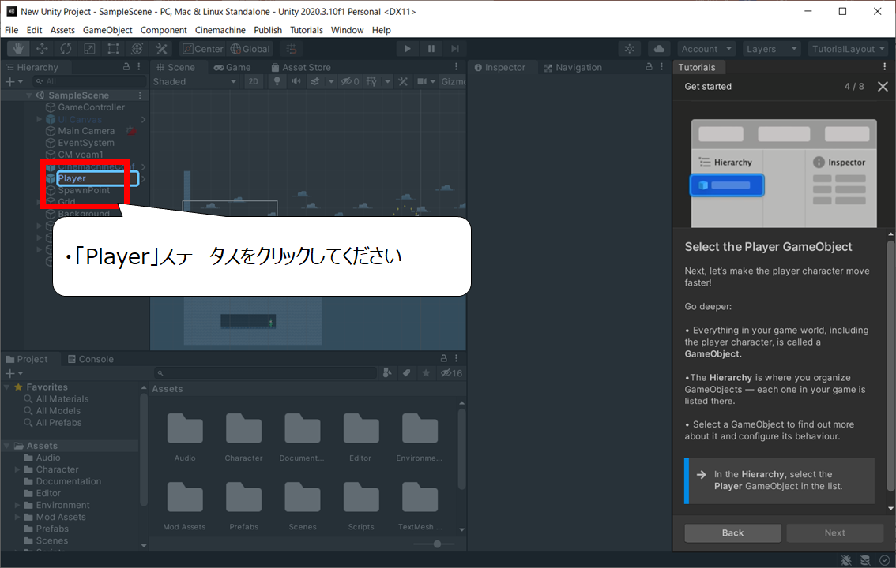Viewport: 896px width, 568px height.
Task: Click the Back button in Tutorials
Action: click(732, 532)
